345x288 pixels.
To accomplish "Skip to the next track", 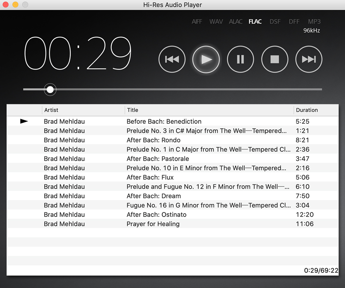I will pos(309,59).
